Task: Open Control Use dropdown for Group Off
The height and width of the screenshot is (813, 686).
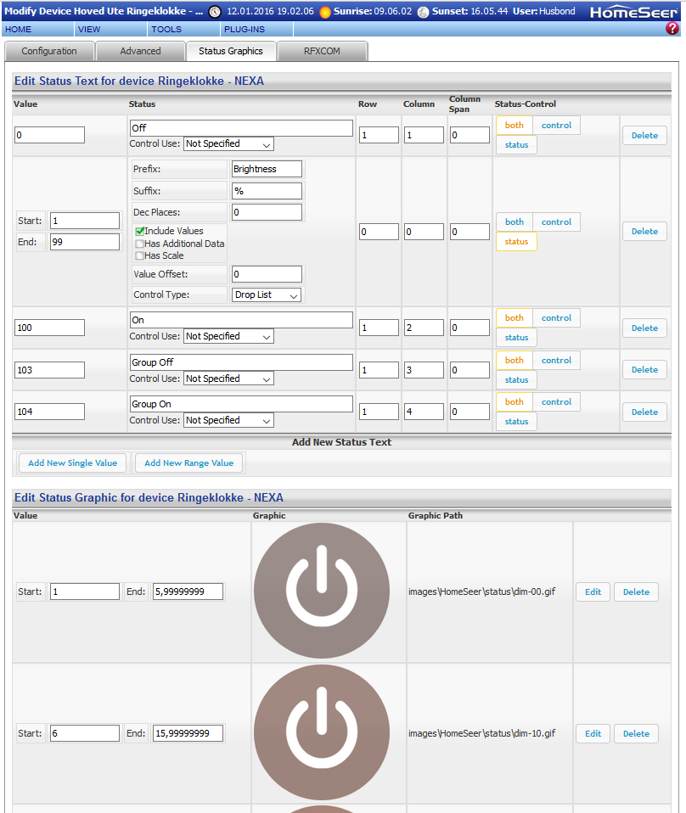Action: pyautogui.click(x=229, y=379)
